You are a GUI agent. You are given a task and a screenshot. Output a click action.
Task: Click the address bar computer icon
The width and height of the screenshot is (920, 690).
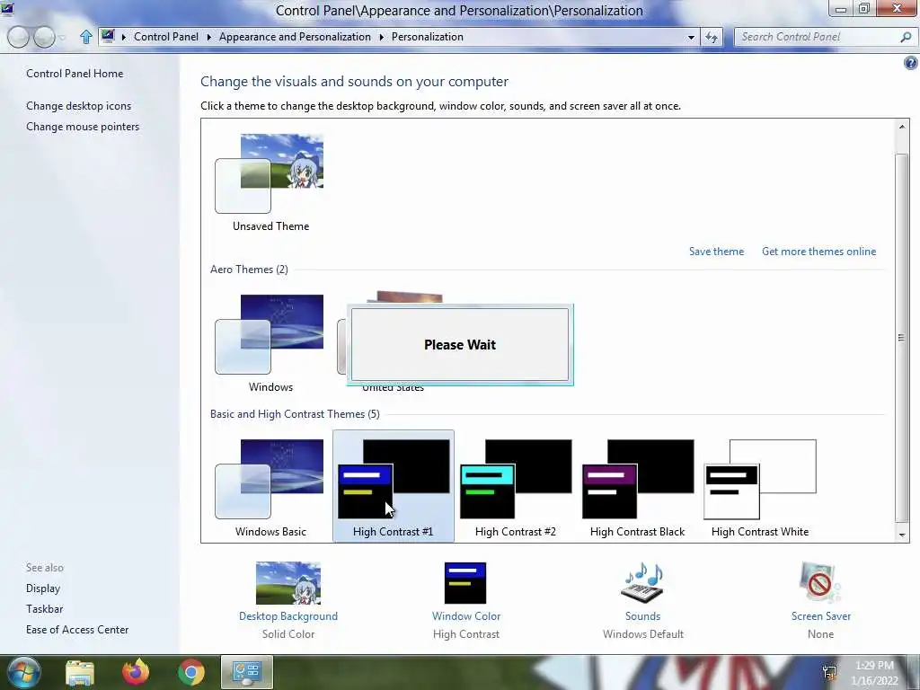(108, 36)
